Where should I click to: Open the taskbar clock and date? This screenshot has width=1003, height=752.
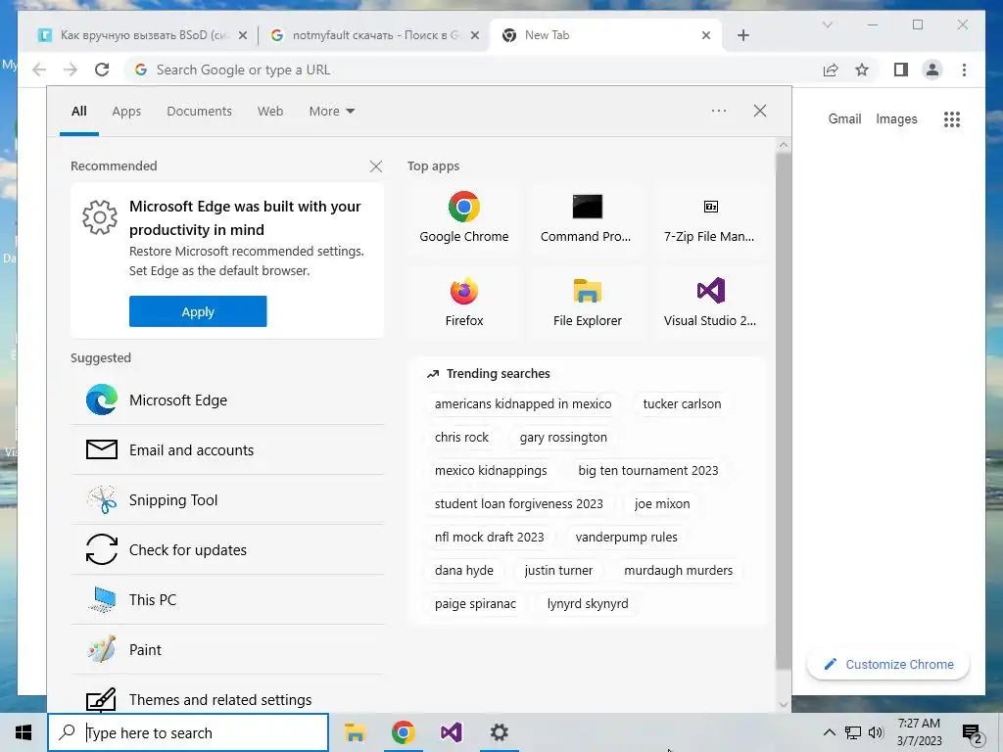[x=919, y=732]
